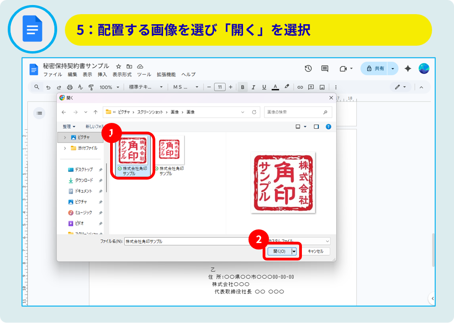Click the text color button
The width and height of the screenshot is (454, 323).
(275, 87)
